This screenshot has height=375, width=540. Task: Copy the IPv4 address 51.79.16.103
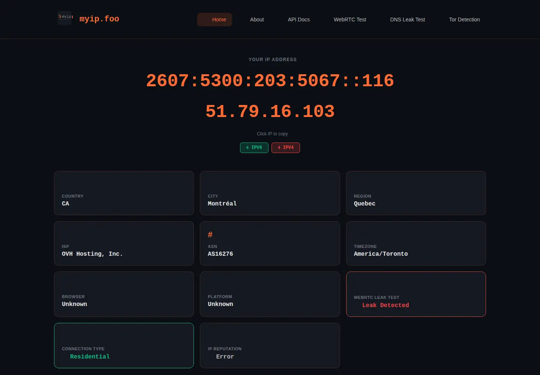point(270,111)
